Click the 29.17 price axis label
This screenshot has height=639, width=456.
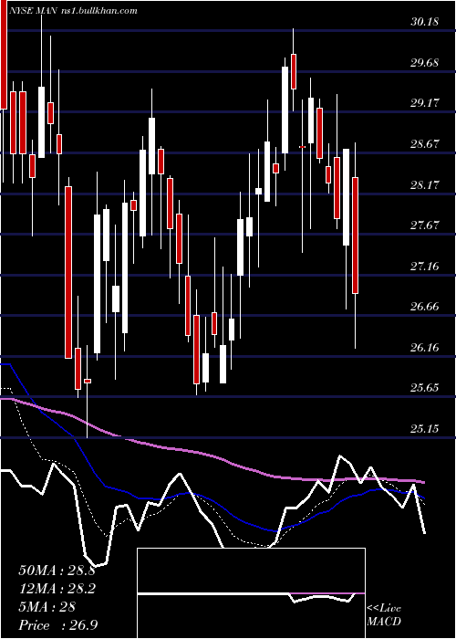tap(425, 103)
